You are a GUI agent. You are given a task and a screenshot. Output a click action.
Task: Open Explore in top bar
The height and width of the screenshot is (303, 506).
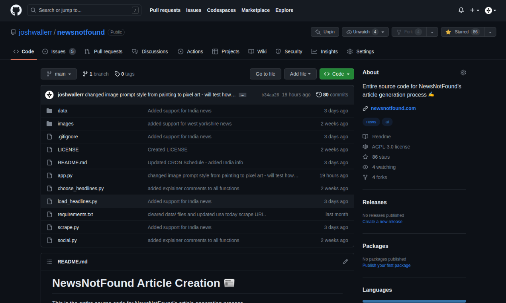(284, 10)
